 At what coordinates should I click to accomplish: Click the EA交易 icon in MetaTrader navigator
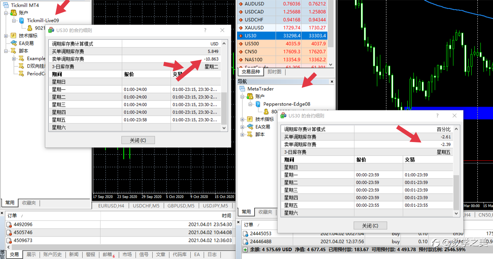250,127
